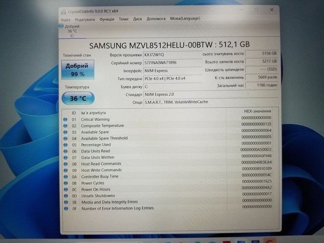Select the 'Host Write Commands' attribute name
This screenshot has width=324, height=243.
pos(101,170)
